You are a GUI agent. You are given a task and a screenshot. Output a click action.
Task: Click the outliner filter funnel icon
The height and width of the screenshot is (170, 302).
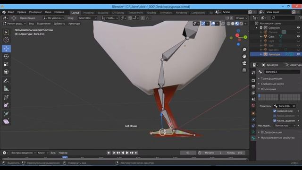[300, 18]
